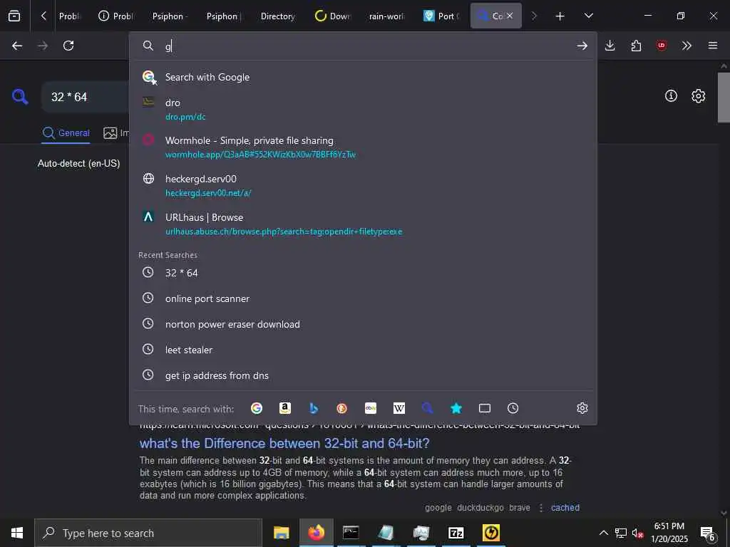Show more tools overflow chevron
Image resolution: width=730 pixels, height=547 pixels.
tap(687, 46)
